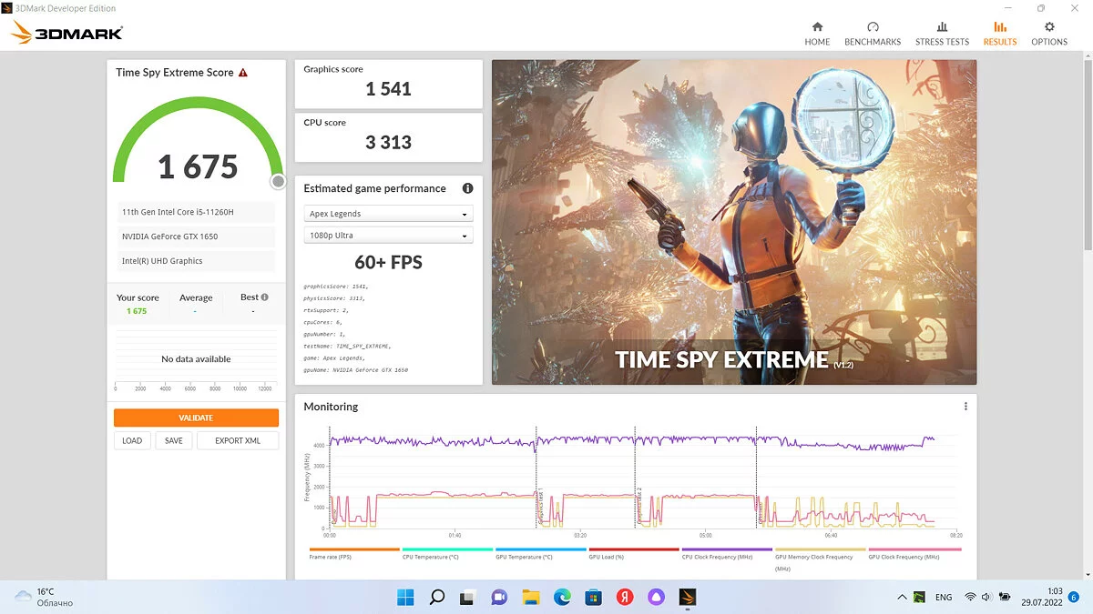Image resolution: width=1093 pixels, height=614 pixels.
Task: Click the Monitoring panel heading
Action: [331, 407]
